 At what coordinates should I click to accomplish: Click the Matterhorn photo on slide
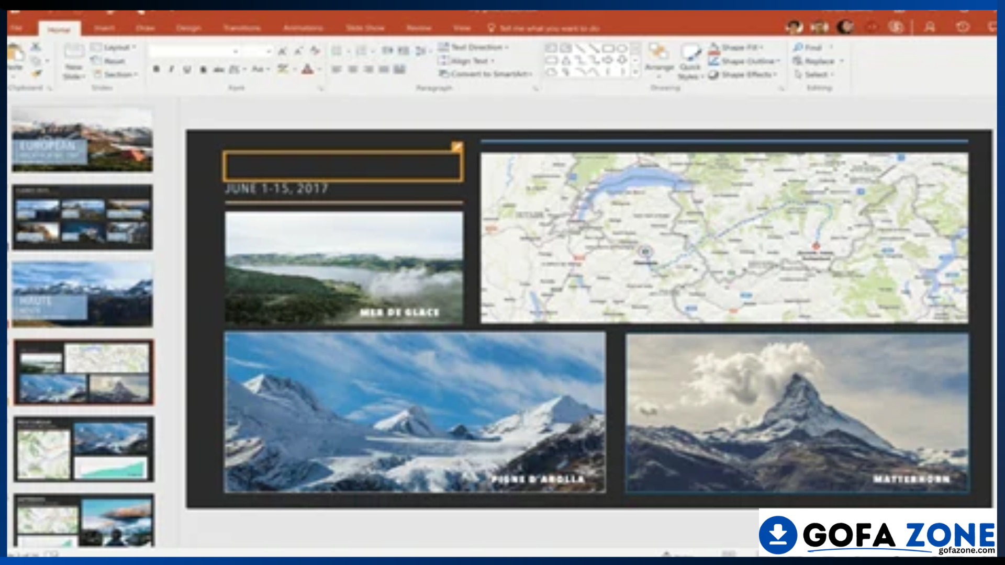(x=797, y=413)
